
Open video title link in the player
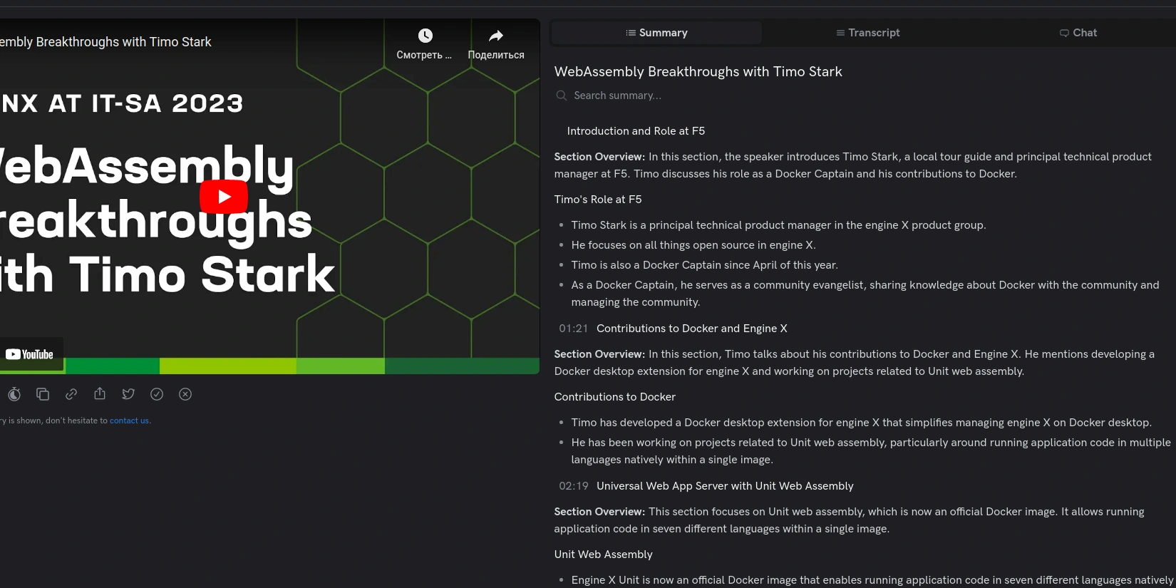click(x=107, y=42)
